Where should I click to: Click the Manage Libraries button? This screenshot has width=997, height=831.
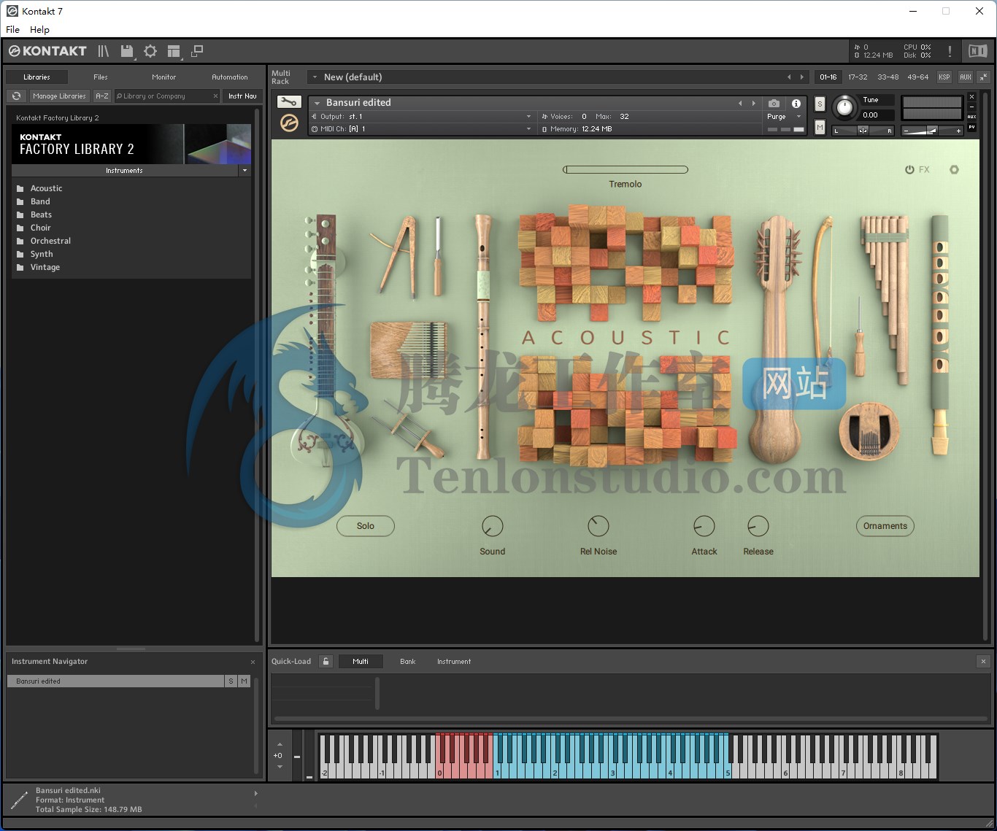[x=59, y=96]
